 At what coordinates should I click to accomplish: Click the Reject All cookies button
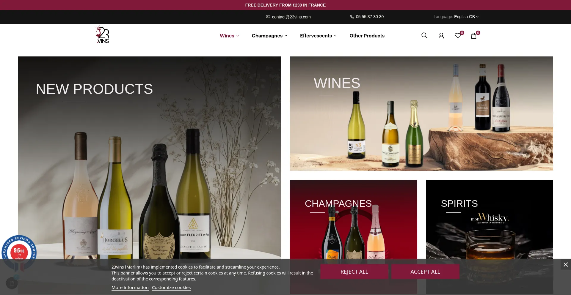pos(354,272)
